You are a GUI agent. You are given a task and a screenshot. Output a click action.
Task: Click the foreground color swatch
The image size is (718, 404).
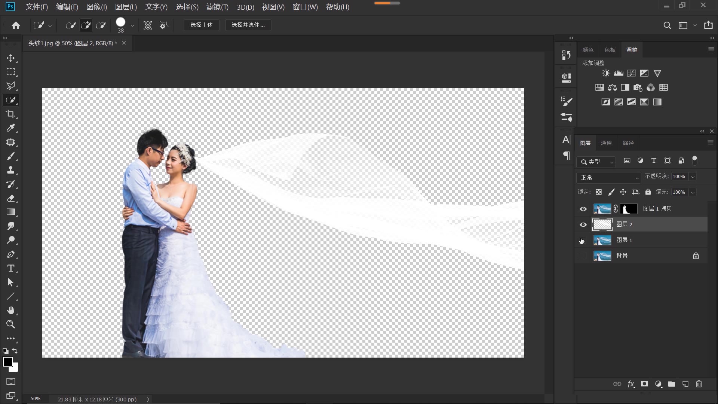(x=7, y=361)
